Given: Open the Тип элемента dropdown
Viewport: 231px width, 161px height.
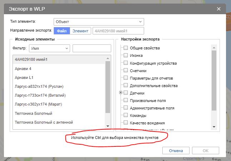Looking at the screenshot, I should (98, 22).
